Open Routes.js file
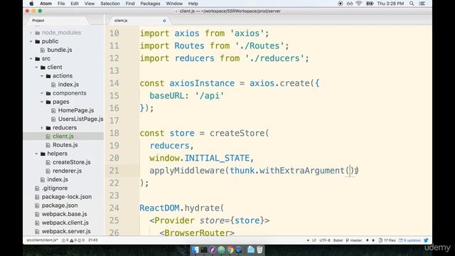 pos(65,145)
